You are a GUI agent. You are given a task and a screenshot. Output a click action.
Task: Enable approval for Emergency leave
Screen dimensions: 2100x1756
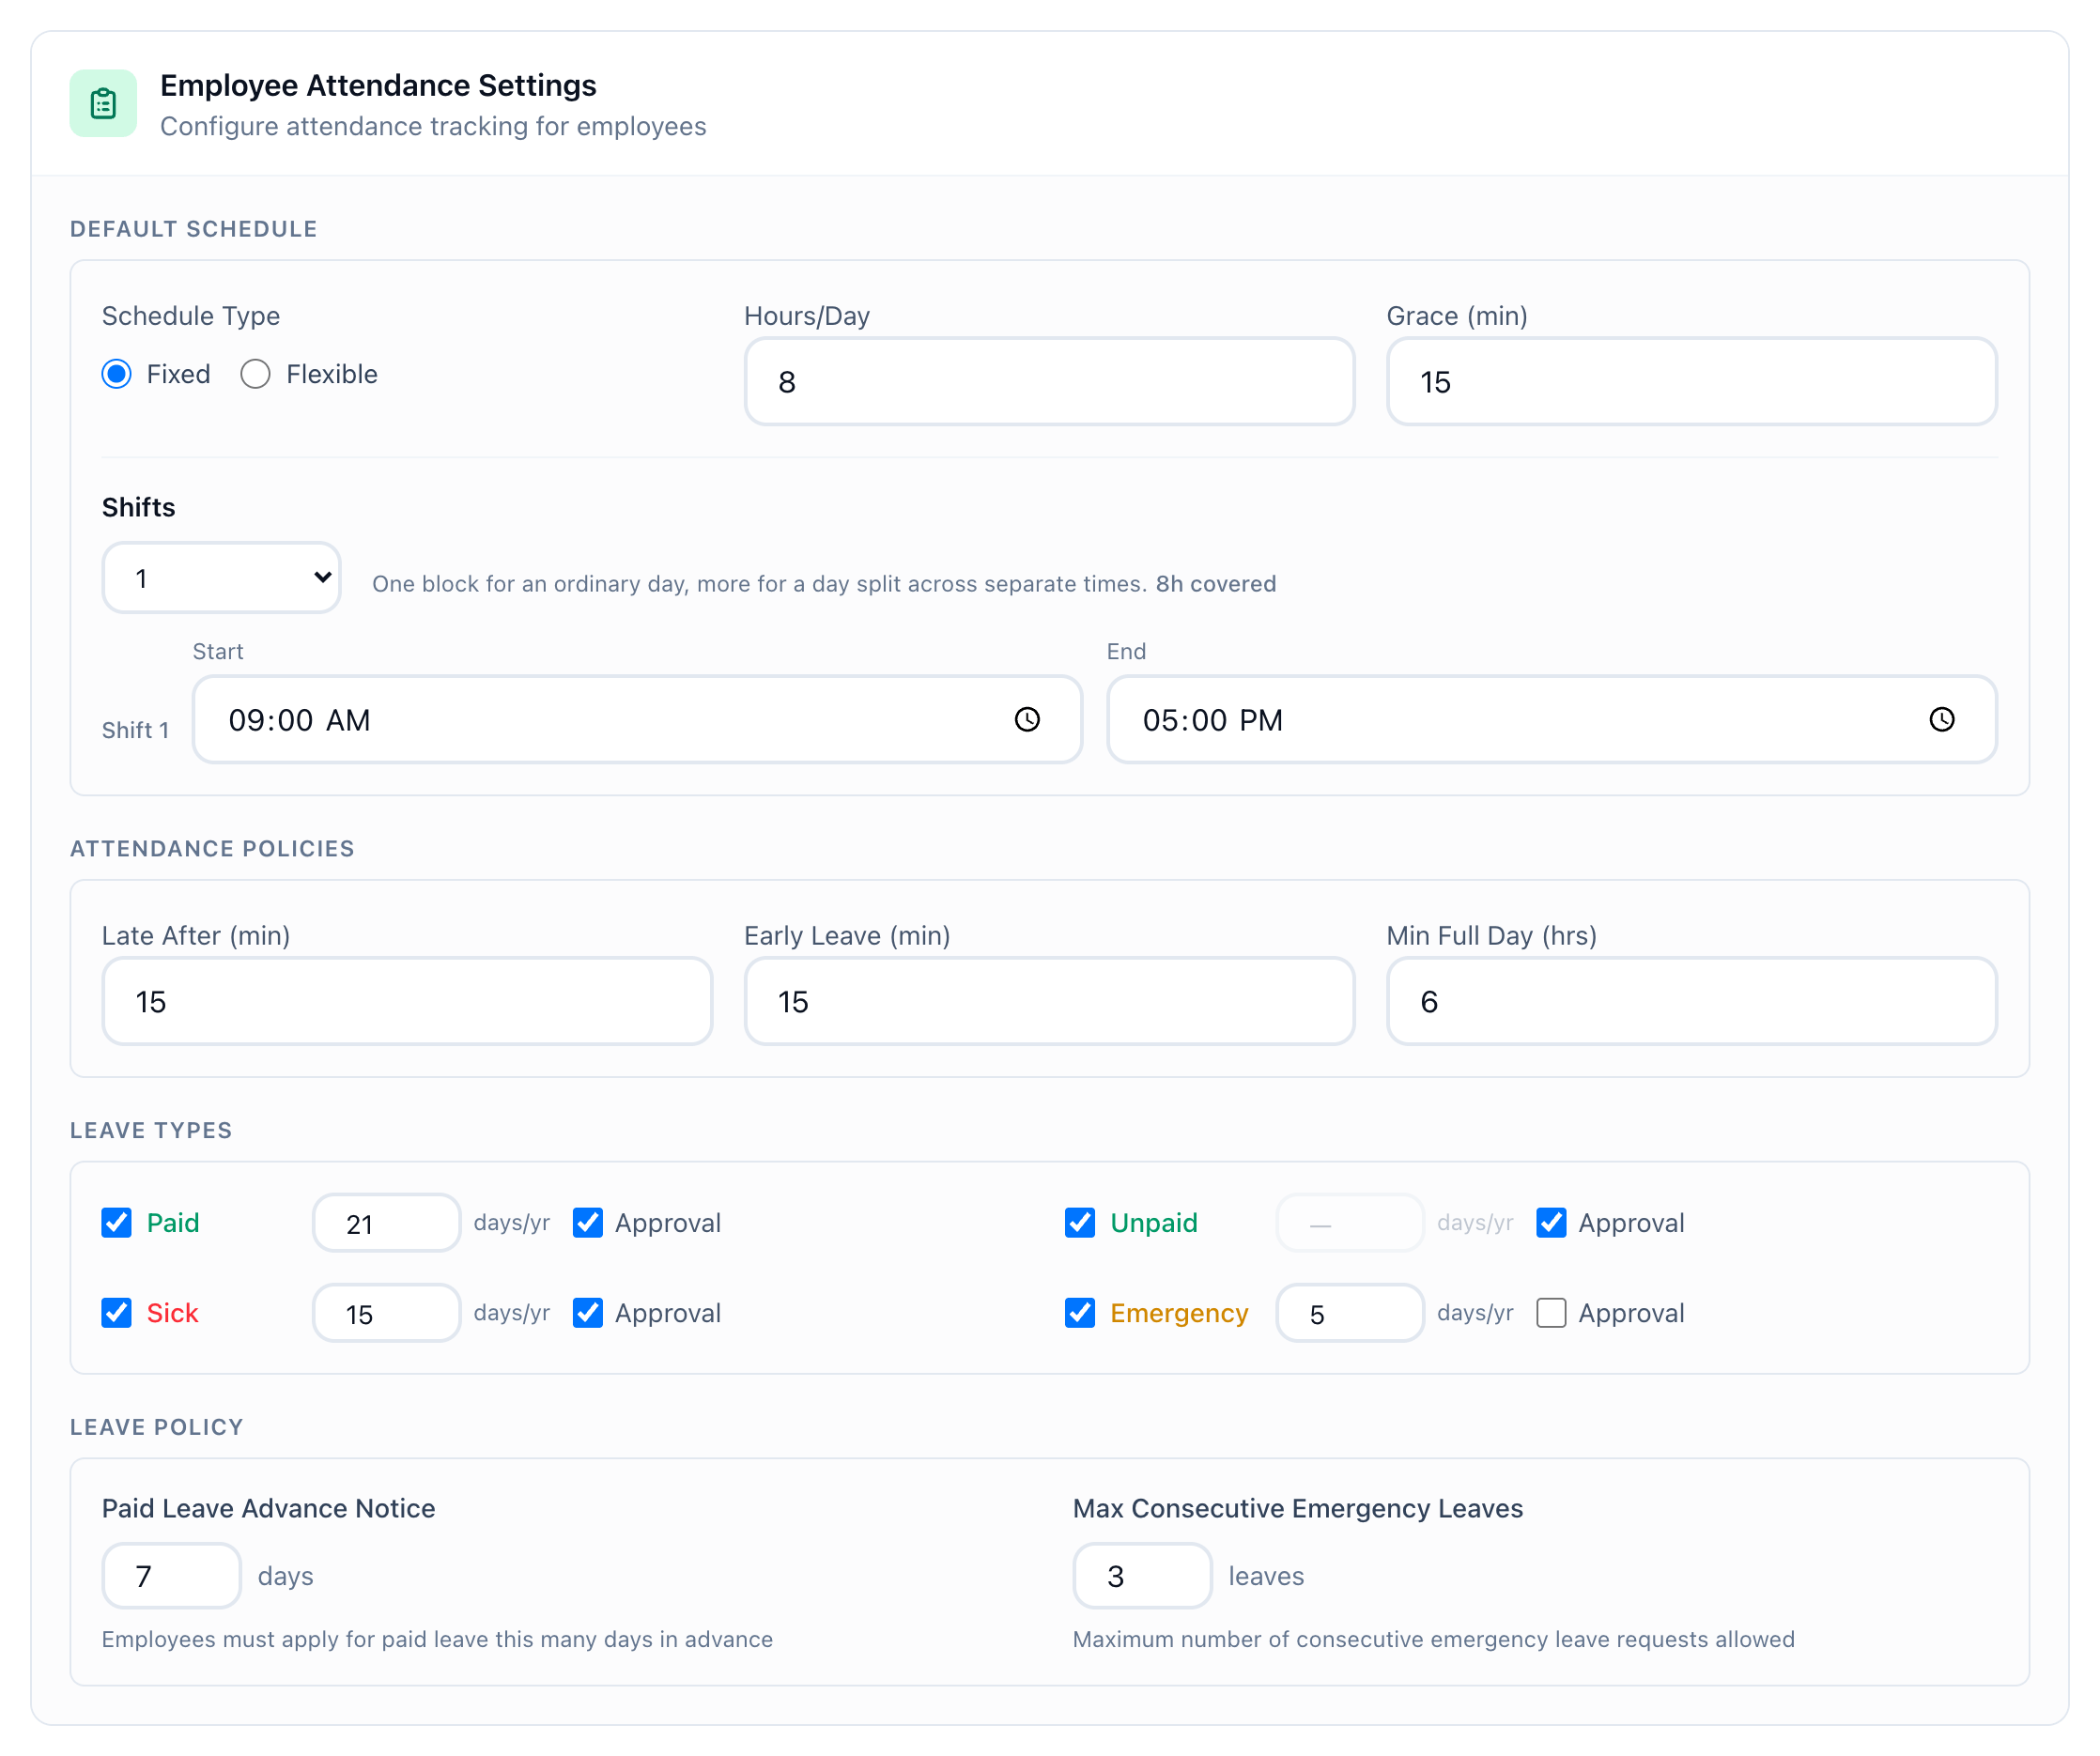click(1551, 1313)
